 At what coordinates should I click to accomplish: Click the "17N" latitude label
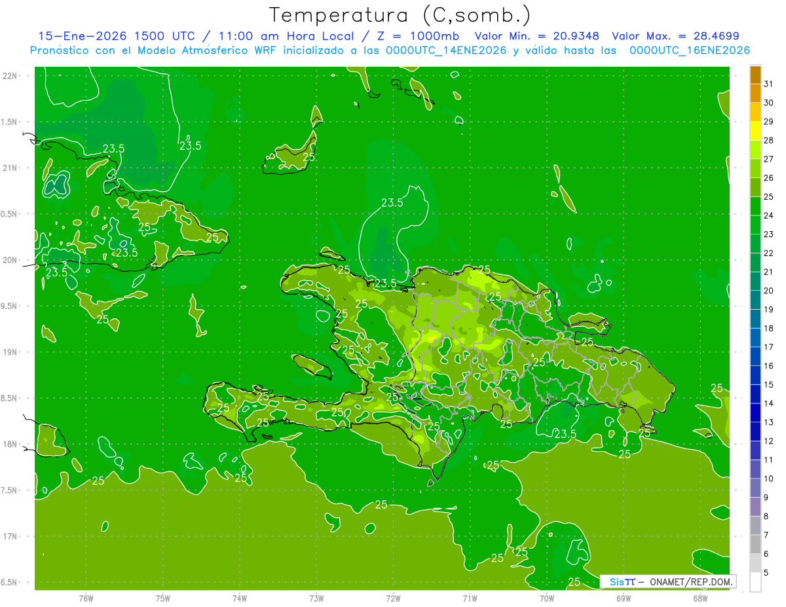[10, 536]
